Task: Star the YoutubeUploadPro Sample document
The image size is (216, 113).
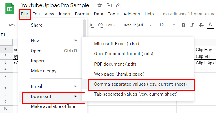Action: 100,5
